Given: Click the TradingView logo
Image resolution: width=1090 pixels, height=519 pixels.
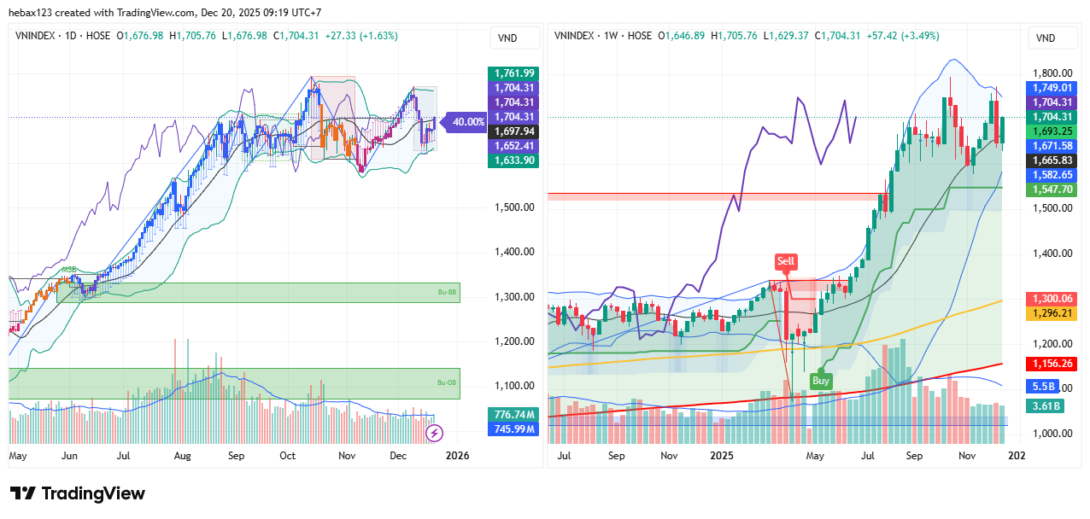Looking at the screenshot, I should click(x=78, y=493).
